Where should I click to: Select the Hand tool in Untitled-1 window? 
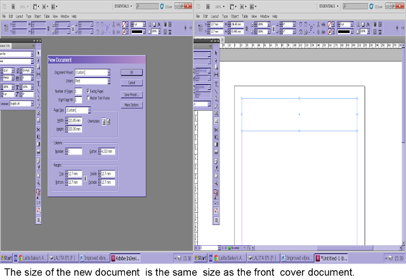tap(216, 176)
